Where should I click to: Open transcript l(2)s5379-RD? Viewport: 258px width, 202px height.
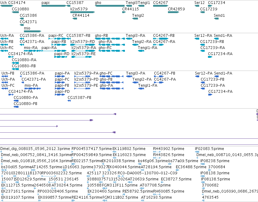(82, 42)
